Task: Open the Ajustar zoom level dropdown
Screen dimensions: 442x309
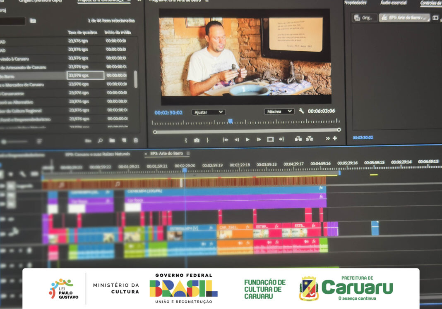Action: 209,112
